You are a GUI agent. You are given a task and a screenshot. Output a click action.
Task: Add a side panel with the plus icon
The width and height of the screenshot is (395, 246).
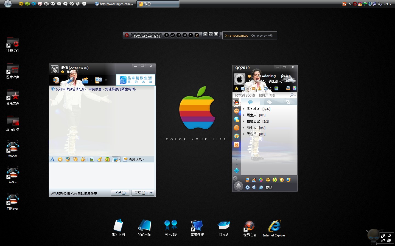tap(237, 170)
